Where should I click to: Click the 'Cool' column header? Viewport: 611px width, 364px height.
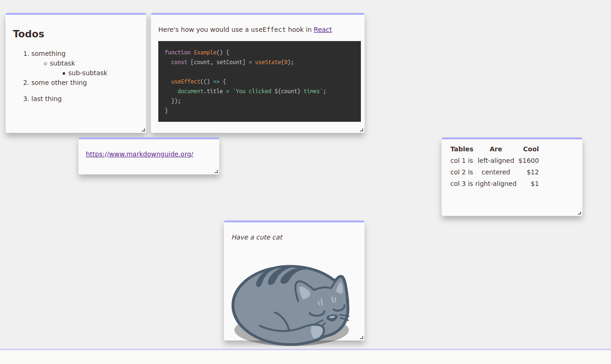point(531,149)
